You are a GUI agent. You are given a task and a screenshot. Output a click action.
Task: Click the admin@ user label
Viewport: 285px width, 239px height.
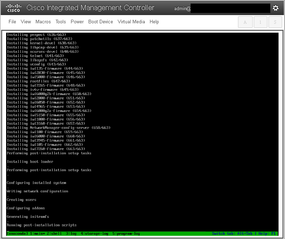(182, 8)
